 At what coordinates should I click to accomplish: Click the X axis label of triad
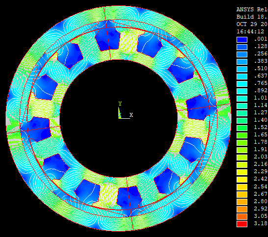pyautogui.click(x=131, y=115)
